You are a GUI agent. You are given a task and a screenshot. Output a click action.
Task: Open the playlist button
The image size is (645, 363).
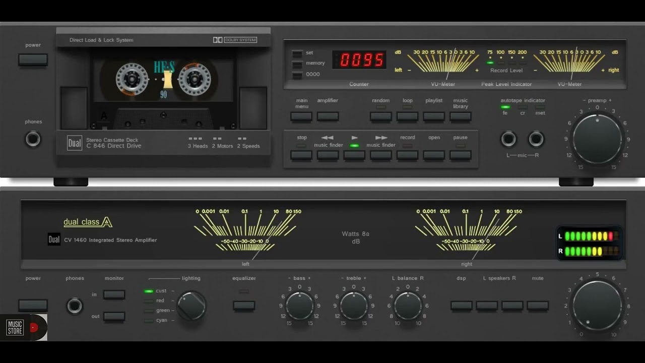click(x=434, y=117)
